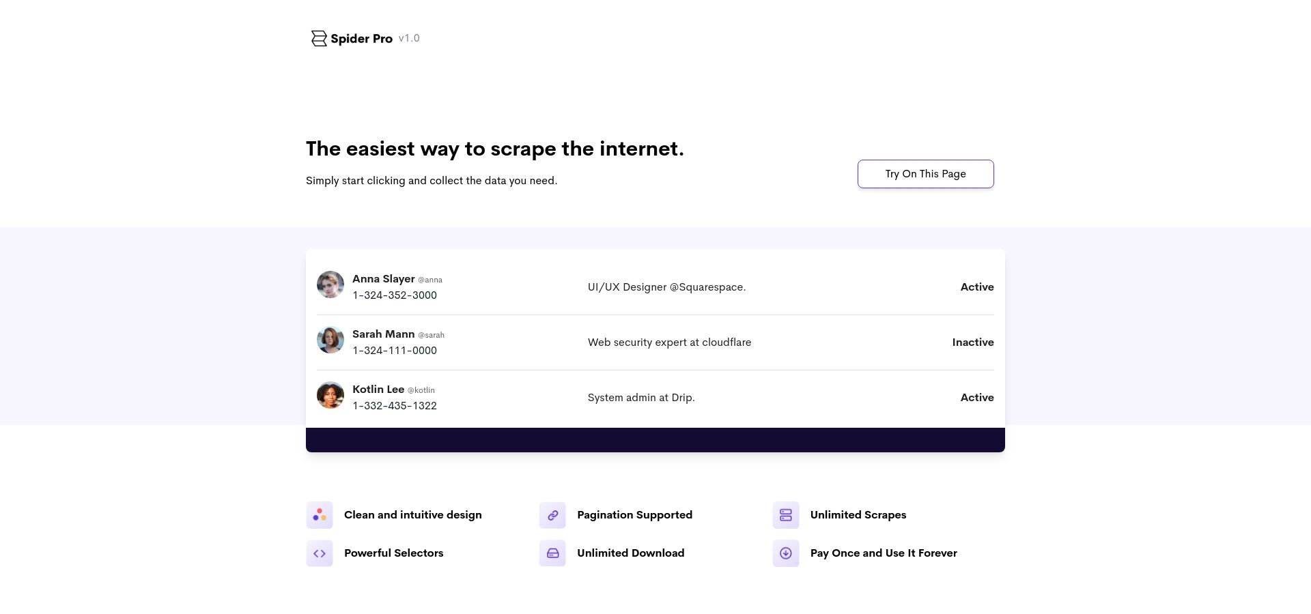Click the Try On This Page button

coord(925,174)
